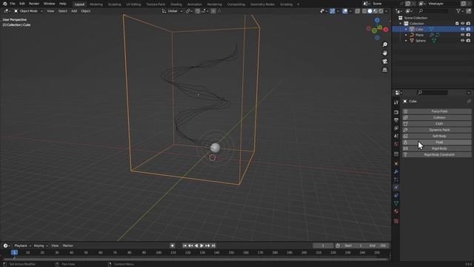The image size is (474, 267).
Task: Switch to Geometry Nodes workspace tab
Action: tap(262, 4)
